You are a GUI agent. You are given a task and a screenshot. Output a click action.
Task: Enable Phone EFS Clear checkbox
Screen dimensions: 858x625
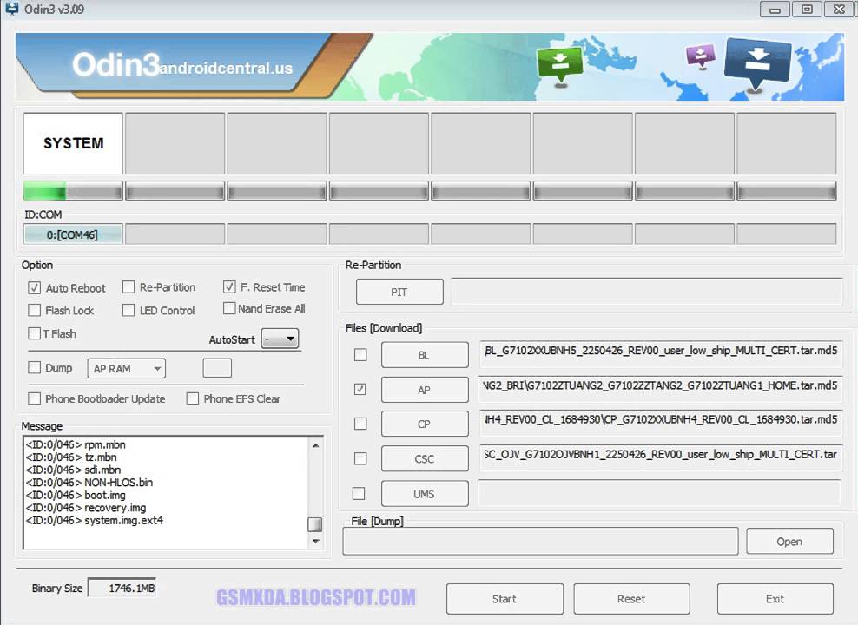point(193,398)
